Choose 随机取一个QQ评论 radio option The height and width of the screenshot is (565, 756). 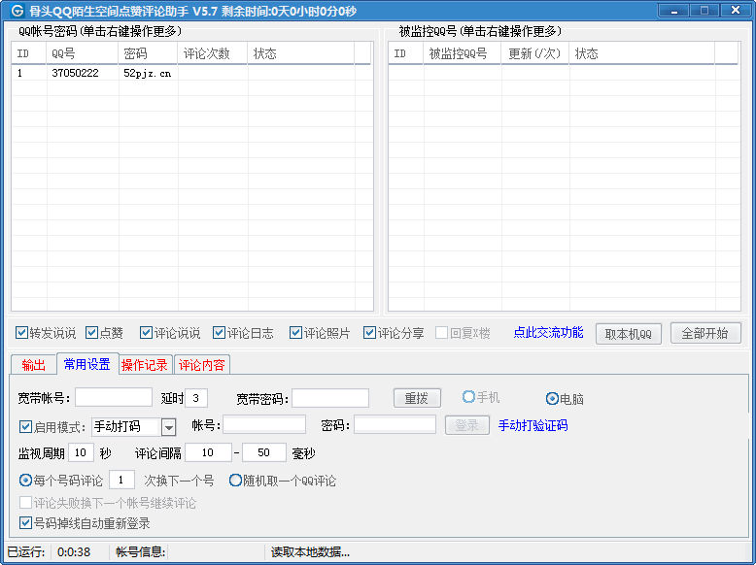point(235,480)
